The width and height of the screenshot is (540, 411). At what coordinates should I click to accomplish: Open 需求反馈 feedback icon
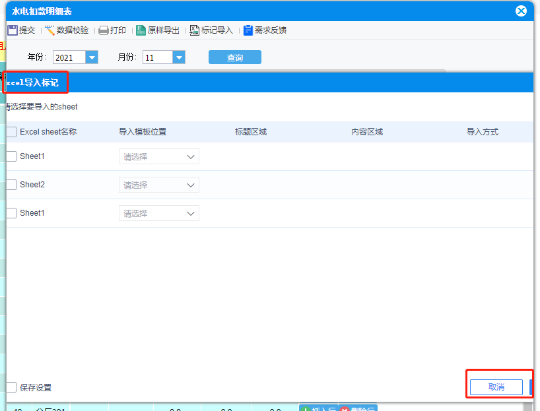(248, 30)
